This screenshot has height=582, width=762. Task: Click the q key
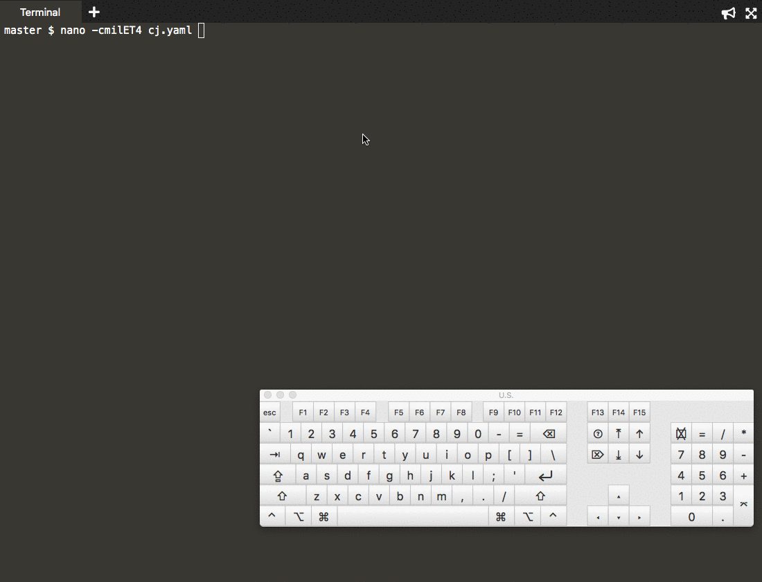tap(301, 455)
